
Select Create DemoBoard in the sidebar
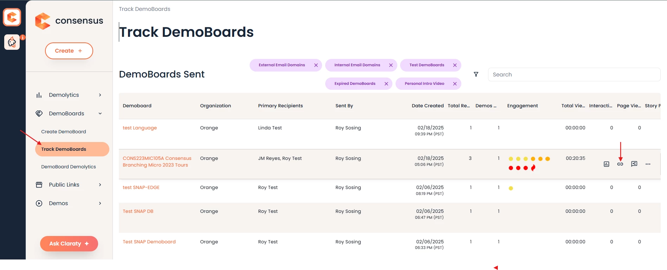64,132
